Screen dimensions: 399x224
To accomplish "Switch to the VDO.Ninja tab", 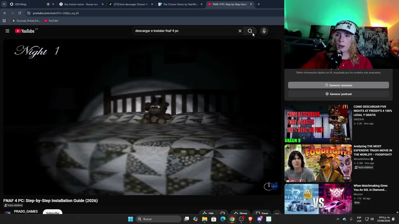I will tap(30, 4).
